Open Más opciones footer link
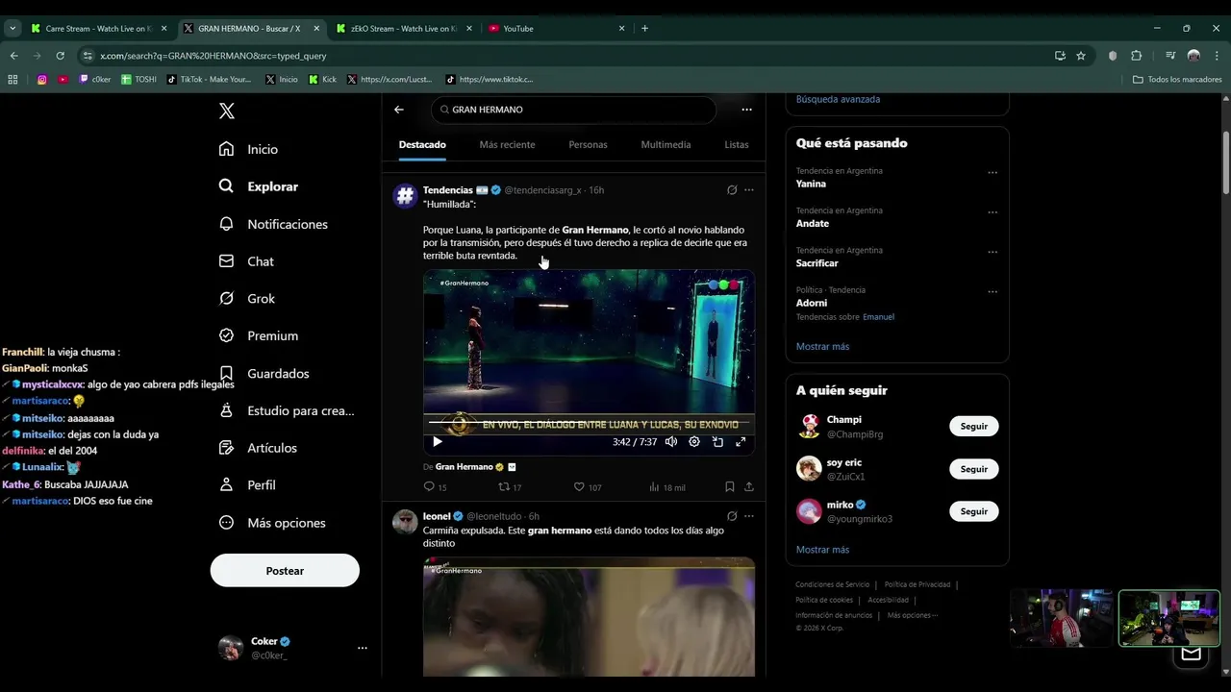Screen dimensions: 1231x692 tap(912, 615)
